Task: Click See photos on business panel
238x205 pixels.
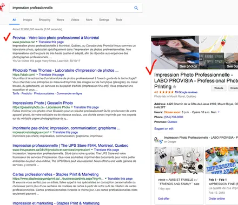Action: pyautogui.click(x=188, y=66)
